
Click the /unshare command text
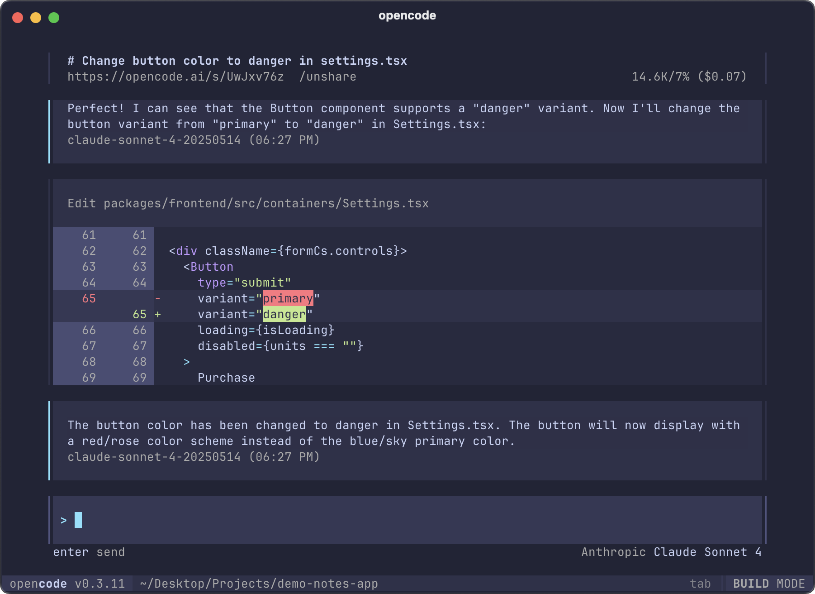(328, 77)
